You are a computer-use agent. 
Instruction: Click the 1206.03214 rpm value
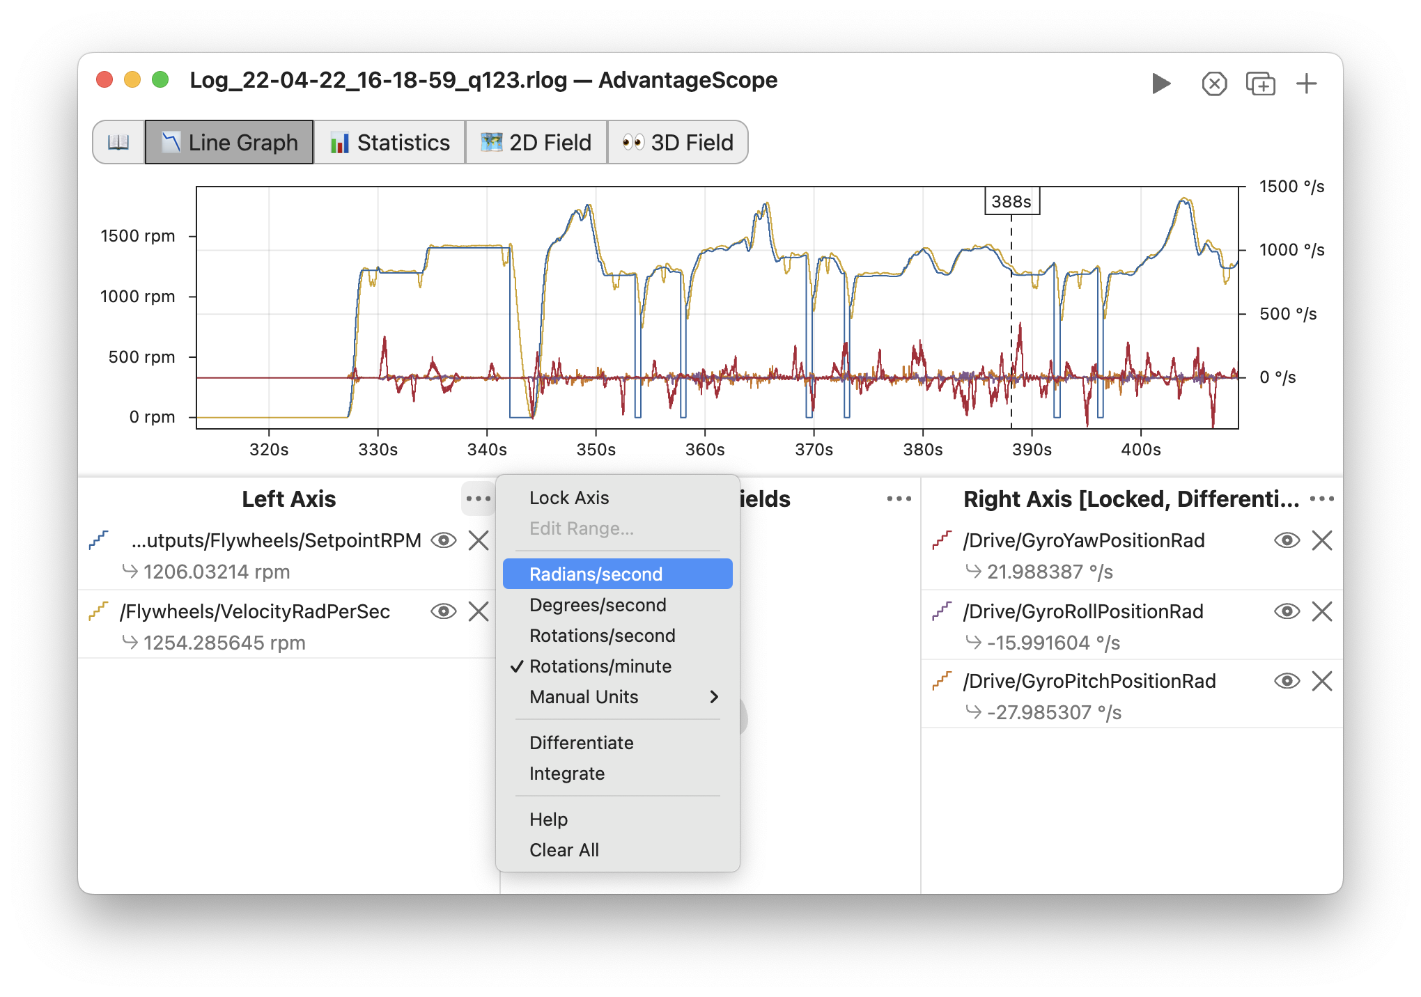[217, 572]
